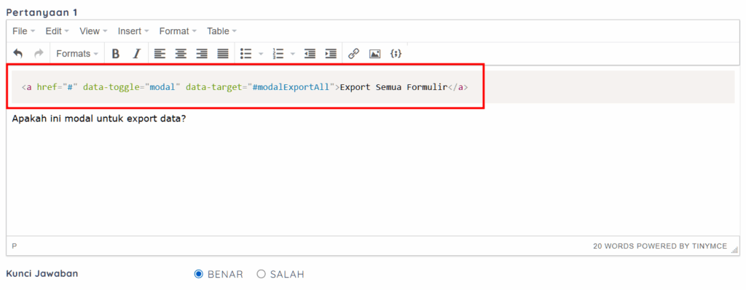Insert or edit a link

point(353,54)
